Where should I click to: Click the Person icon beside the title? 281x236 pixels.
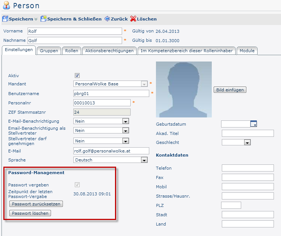(x=6, y=5)
